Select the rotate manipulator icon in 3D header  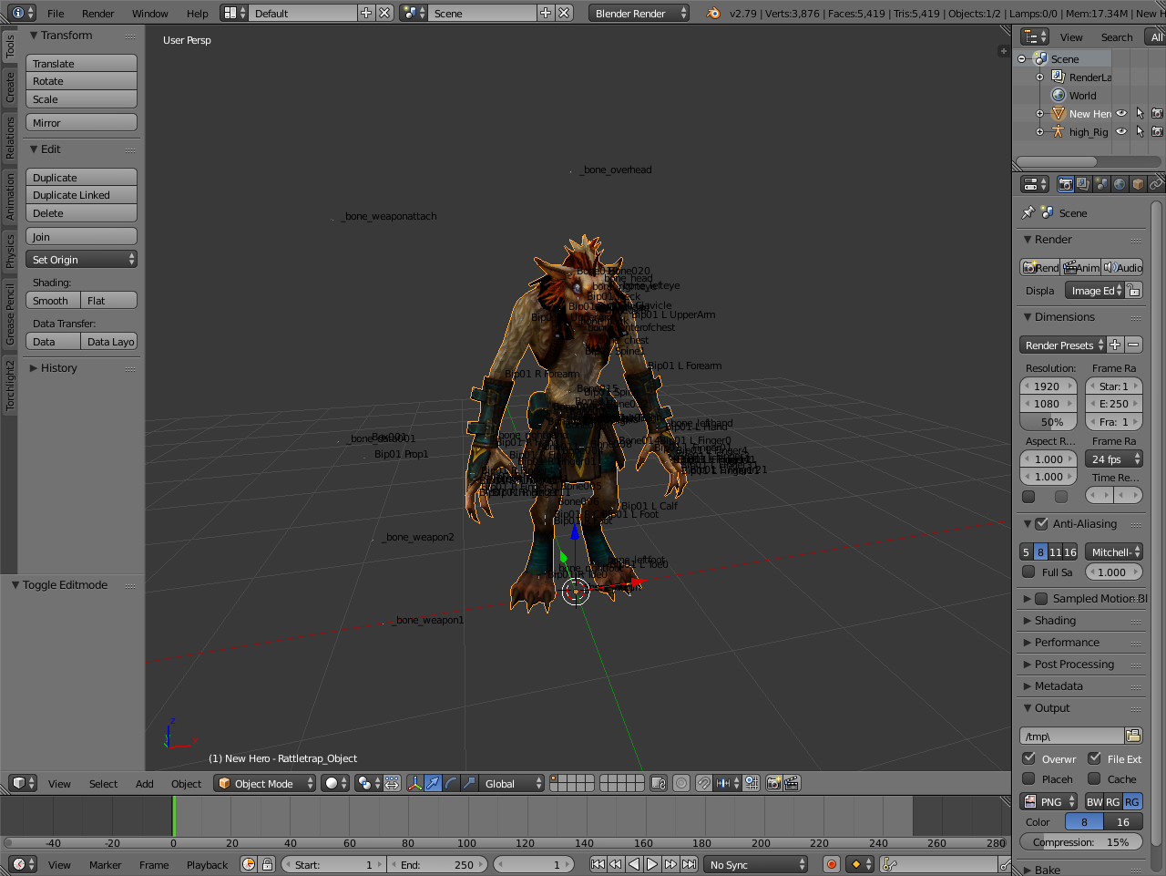tap(451, 783)
